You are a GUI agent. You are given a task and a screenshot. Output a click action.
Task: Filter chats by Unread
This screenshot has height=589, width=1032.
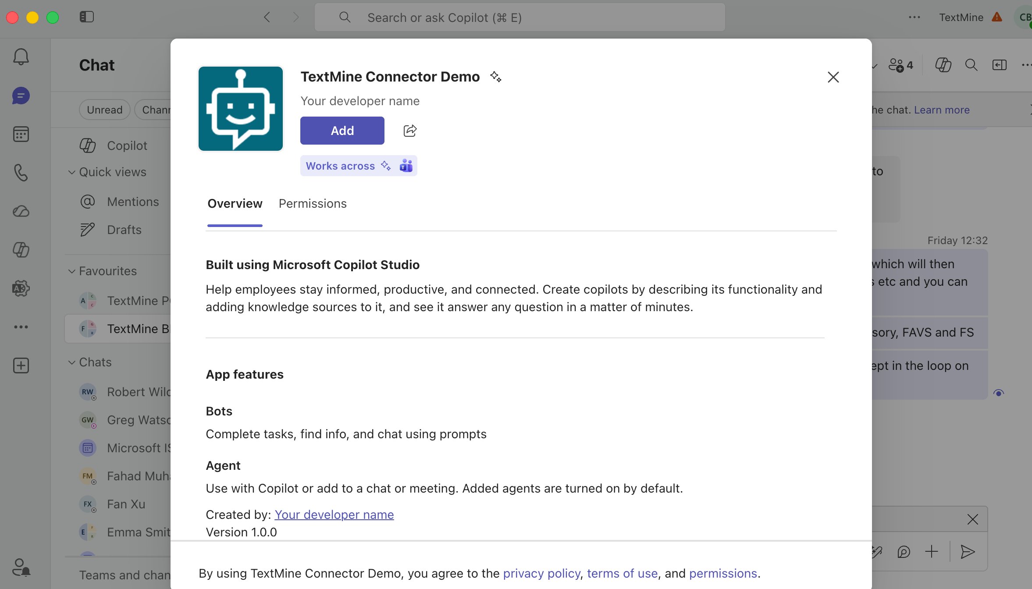[105, 110]
